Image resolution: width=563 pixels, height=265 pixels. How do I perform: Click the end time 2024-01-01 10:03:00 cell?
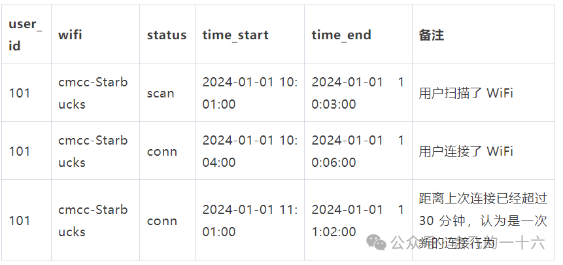tap(357, 93)
